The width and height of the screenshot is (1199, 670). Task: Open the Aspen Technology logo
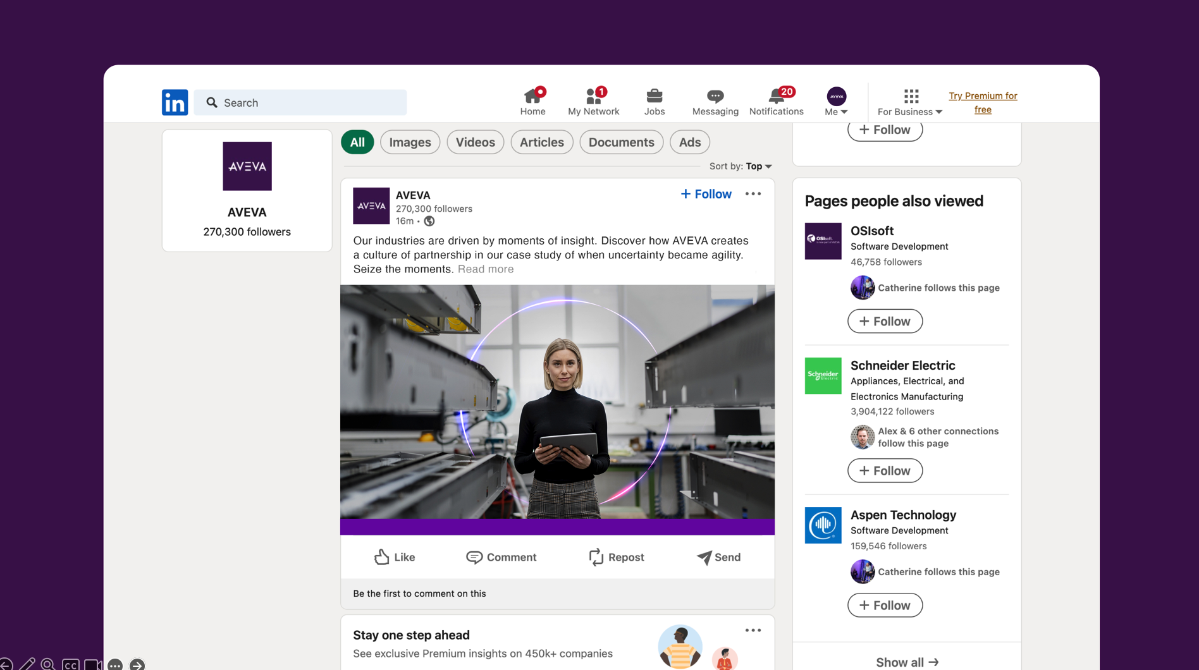click(823, 525)
